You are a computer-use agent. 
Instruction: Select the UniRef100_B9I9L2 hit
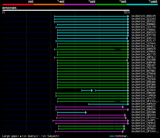pos(143,46)
